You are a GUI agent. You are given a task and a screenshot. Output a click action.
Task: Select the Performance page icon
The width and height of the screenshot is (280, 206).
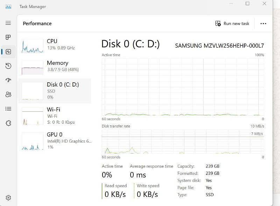(x=8, y=51)
